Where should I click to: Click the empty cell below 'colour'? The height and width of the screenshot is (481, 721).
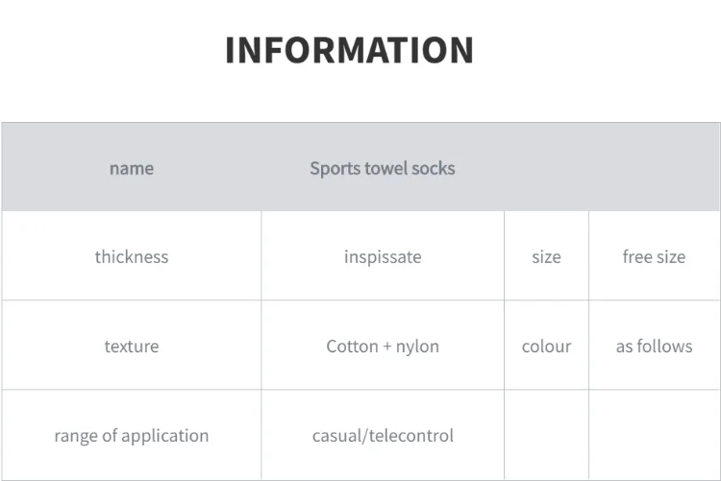click(546, 435)
